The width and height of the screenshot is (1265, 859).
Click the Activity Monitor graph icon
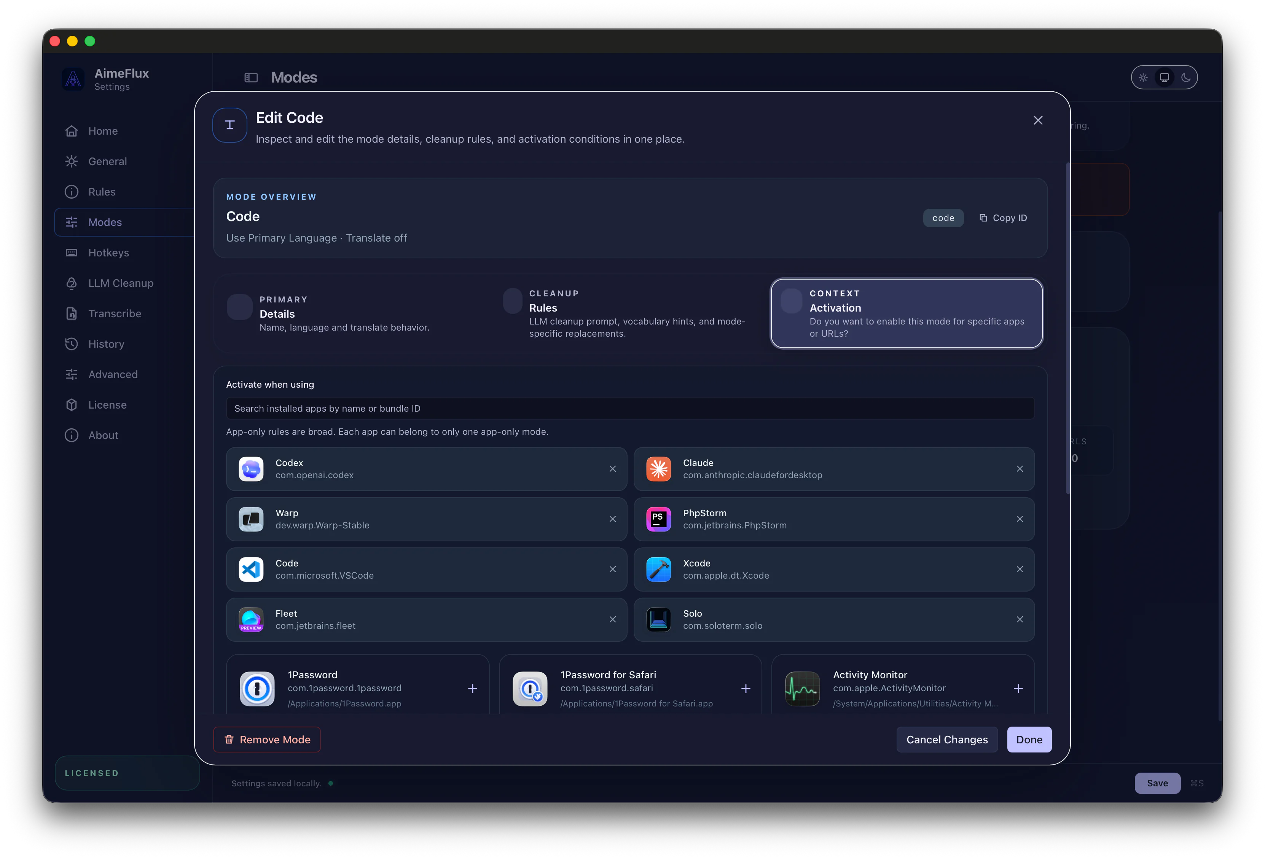802,689
